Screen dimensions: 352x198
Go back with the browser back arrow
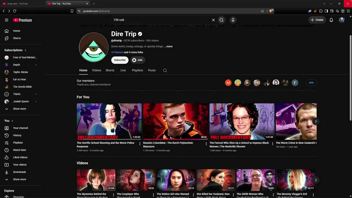(x=4, y=11)
